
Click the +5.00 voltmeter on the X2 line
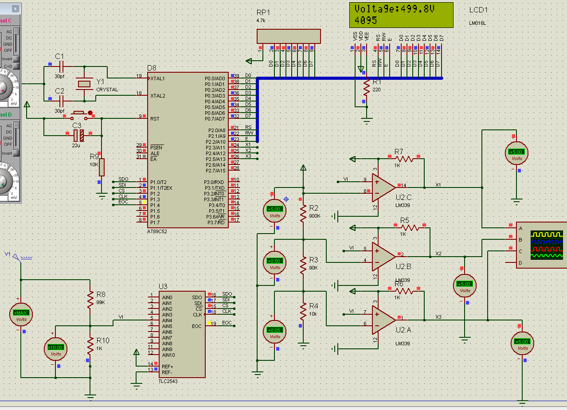coord(465,286)
